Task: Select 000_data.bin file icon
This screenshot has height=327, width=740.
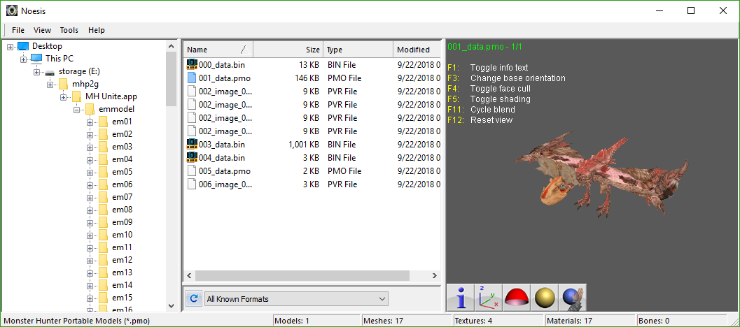Action: 192,64
